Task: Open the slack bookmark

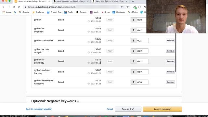Action: [94, 12]
